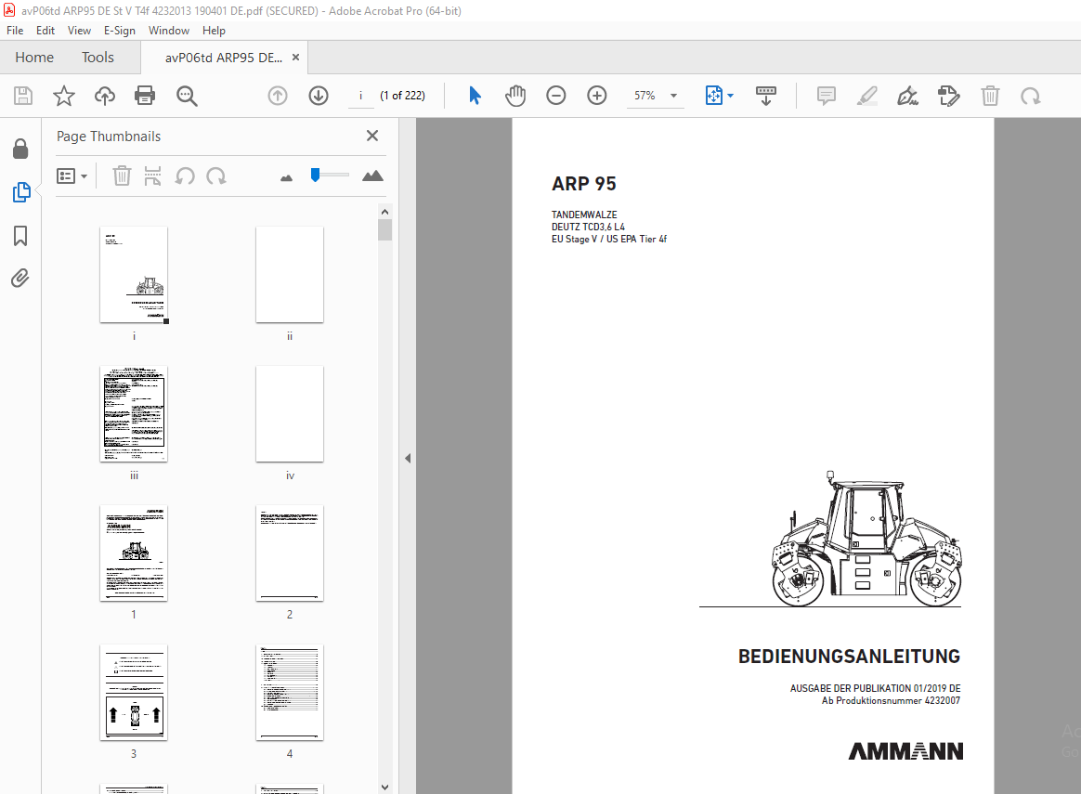This screenshot has width=1081, height=794.
Task: Click the upload to cloud icon
Action: tap(105, 96)
